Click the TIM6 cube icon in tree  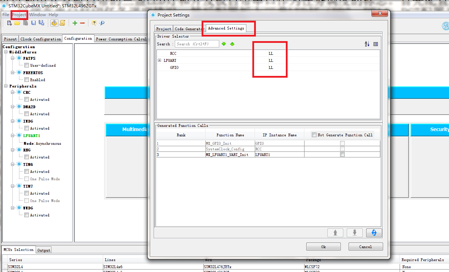point(19,164)
